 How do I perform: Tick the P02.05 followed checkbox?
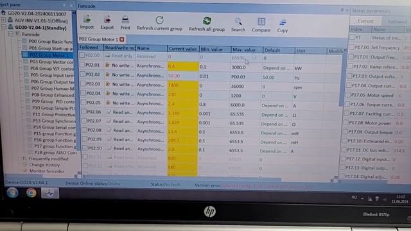pos(84,103)
